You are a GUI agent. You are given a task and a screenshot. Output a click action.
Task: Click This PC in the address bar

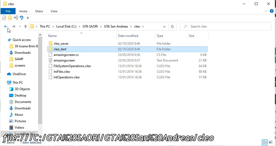(x=45, y=26)
